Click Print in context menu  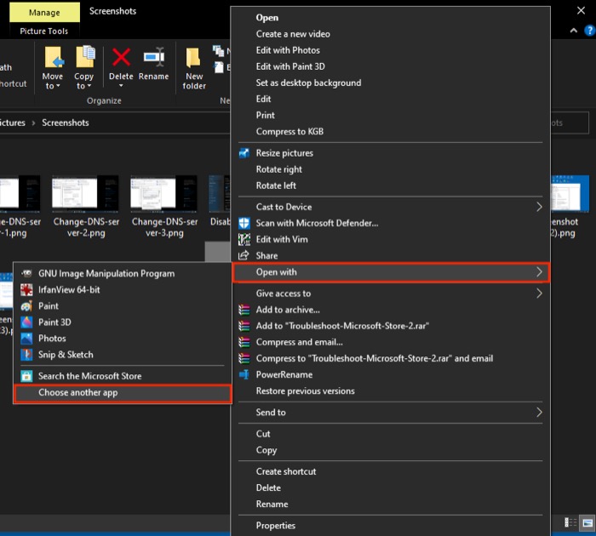coord(390,116)
